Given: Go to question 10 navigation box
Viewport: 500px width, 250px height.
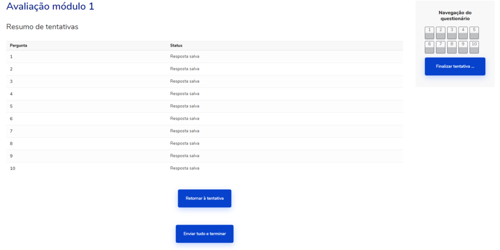Looking at the screenshot, I should coord(474,47).
